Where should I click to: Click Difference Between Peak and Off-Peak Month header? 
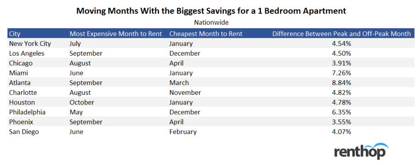coord(342,34)
